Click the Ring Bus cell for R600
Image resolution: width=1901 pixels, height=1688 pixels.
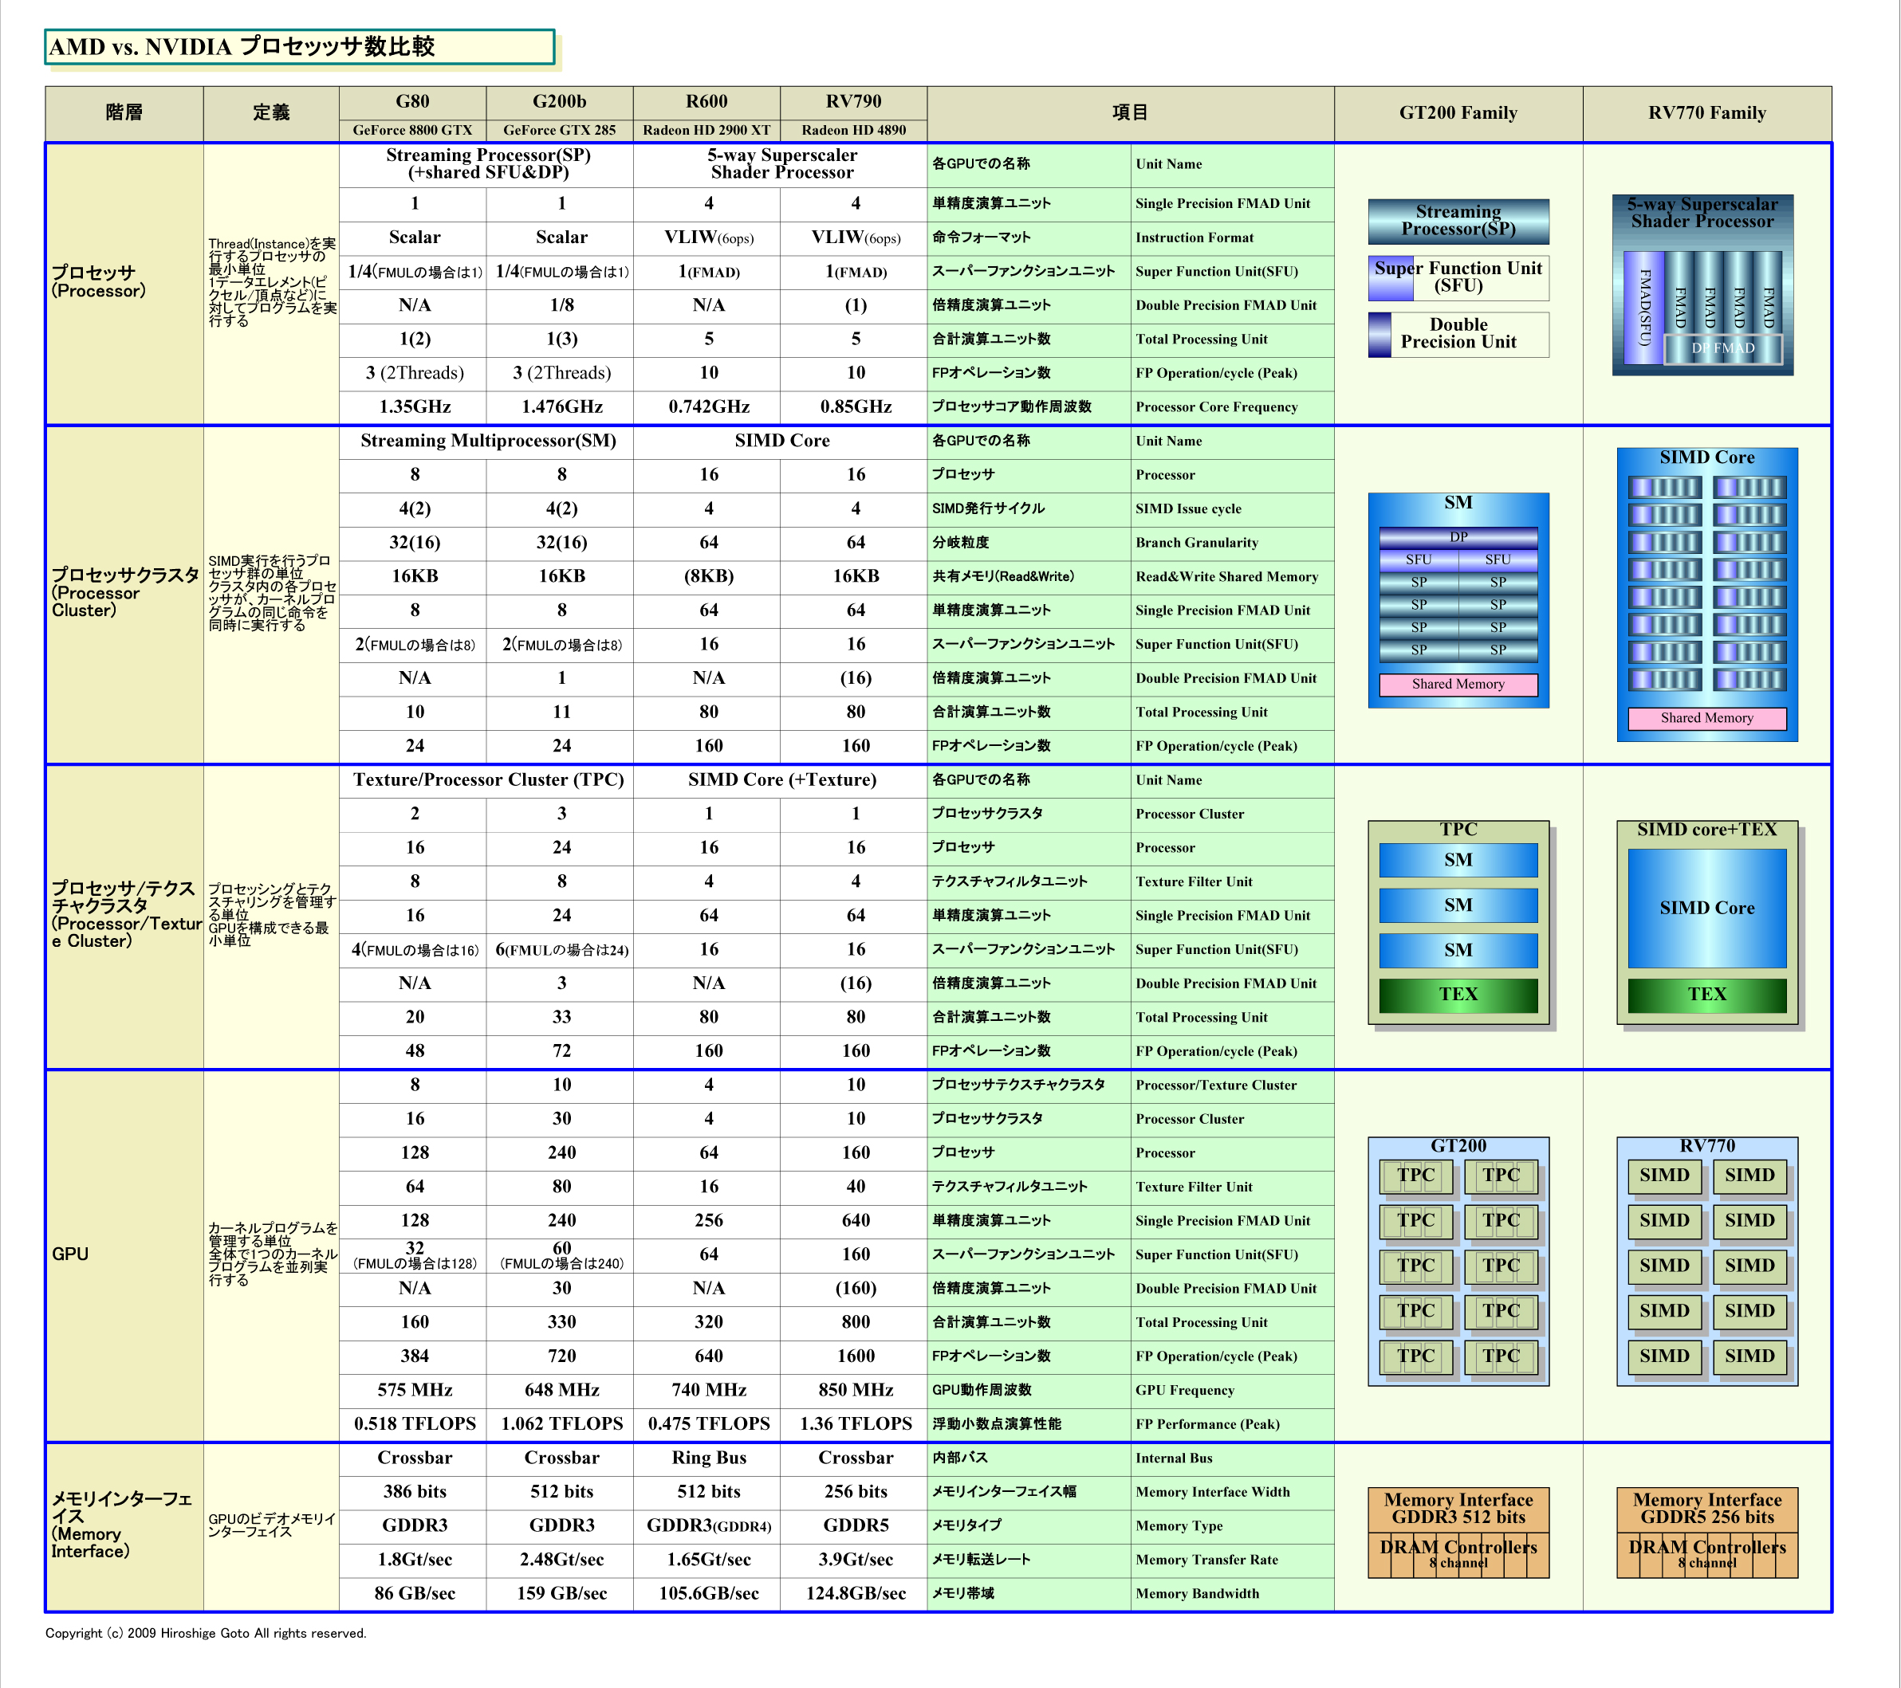point(708,1458)
